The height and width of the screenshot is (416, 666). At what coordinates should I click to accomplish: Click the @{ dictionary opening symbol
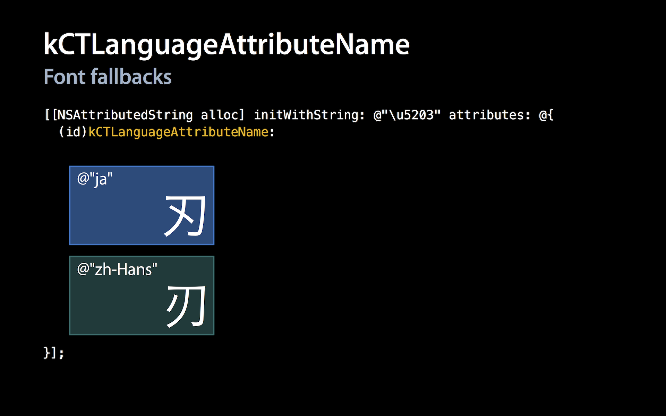click(x=546, y=115)
